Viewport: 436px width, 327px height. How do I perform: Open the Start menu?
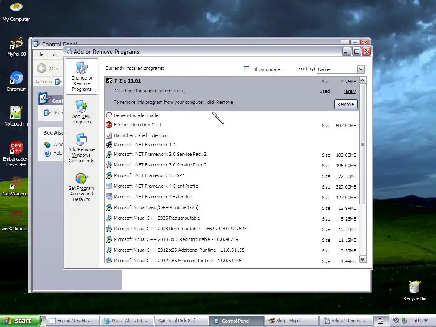click(x=20, y=321)
